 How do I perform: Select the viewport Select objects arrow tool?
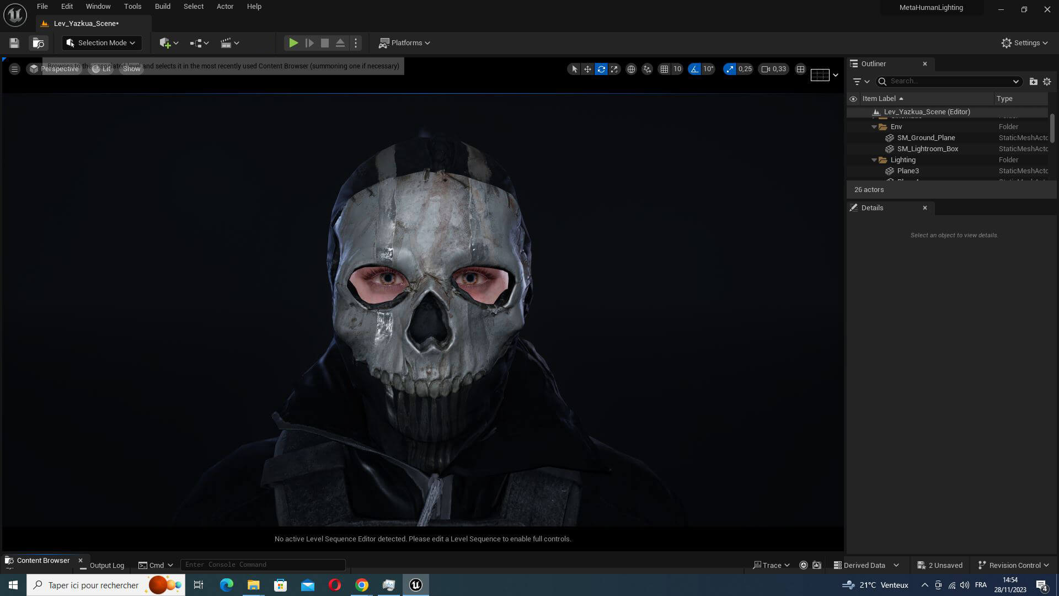pyautogui.click(x=574, y=69)
